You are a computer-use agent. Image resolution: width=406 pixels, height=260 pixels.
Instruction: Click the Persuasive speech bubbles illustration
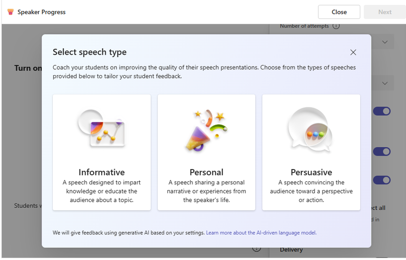point(310,129)
